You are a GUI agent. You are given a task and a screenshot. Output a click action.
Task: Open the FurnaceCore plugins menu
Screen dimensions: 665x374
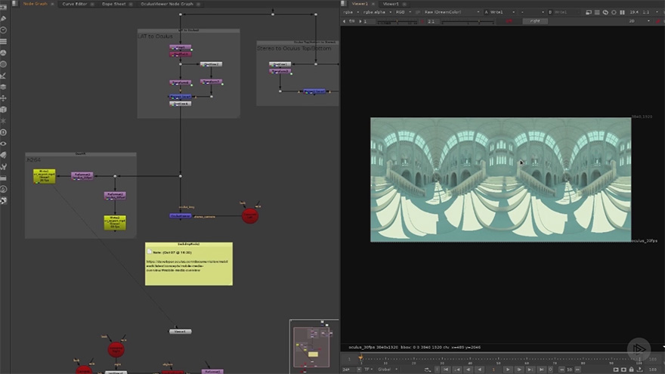coord(3,189)
